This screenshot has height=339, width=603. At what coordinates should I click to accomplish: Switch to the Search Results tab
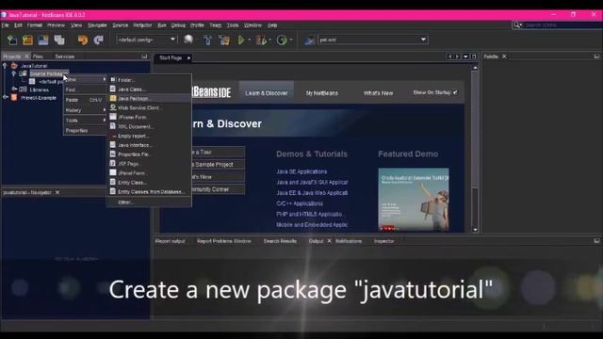(280, 241)
